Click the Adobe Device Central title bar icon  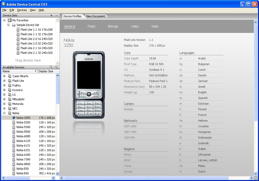(4, 4)
